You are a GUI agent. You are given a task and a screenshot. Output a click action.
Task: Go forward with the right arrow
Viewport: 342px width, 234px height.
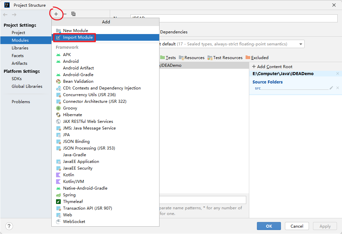(x=14, y=15)
